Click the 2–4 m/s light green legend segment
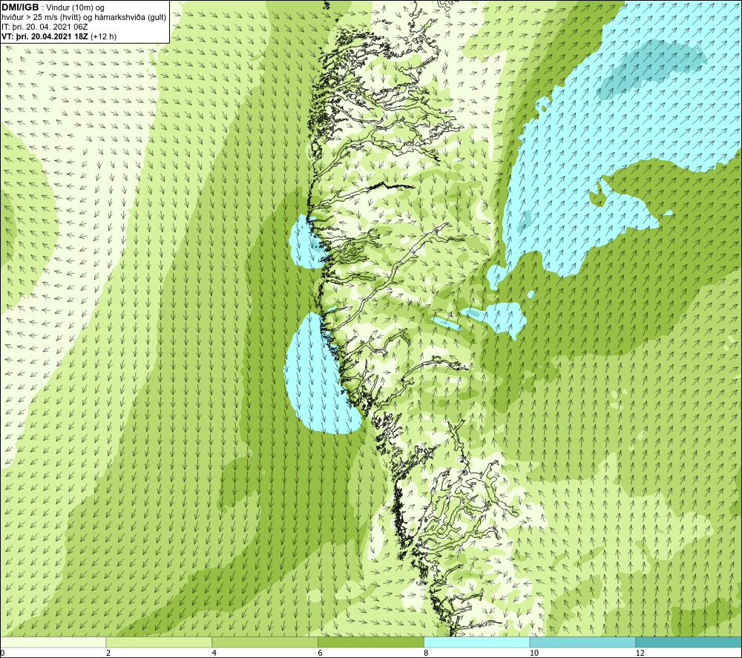Screen dimensions: 742x658 tap(159, 642)
